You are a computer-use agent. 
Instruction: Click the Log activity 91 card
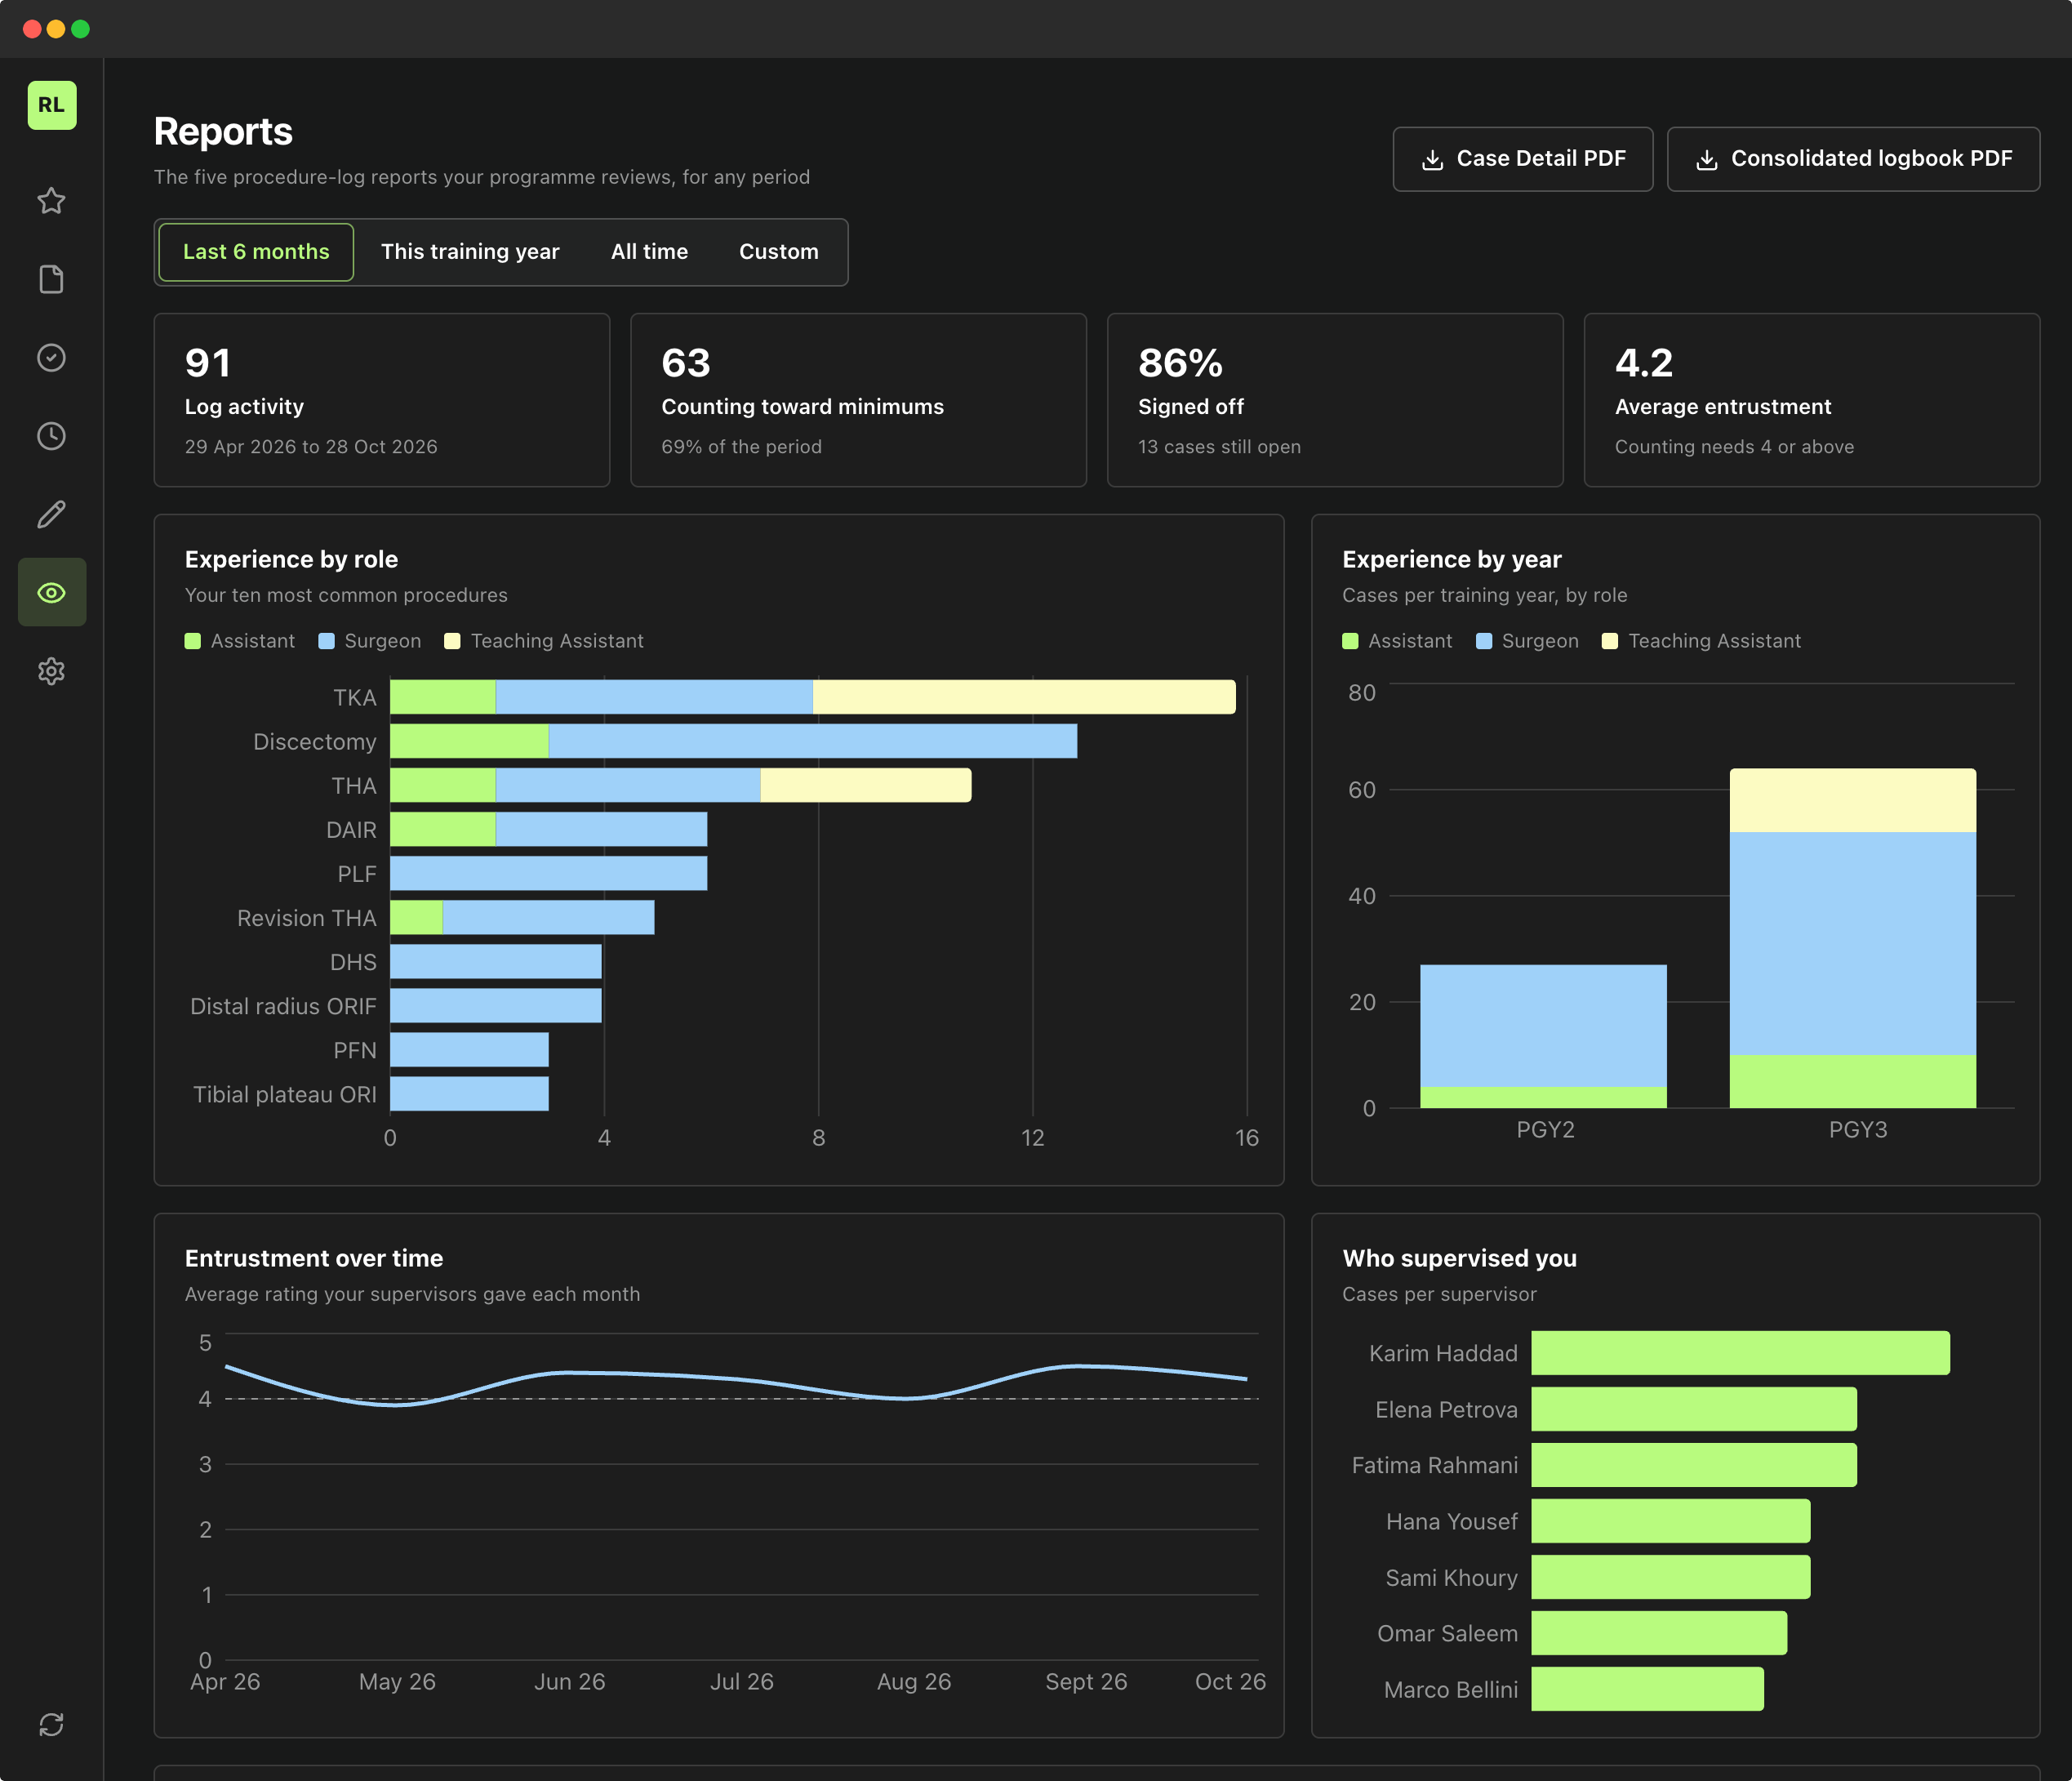pyautogui.click(x=382, y=400)
